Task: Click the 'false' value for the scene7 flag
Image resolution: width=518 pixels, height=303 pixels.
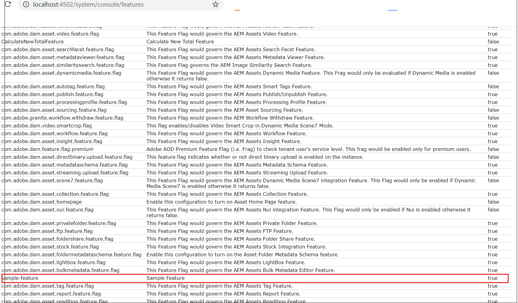Action: [493, 180]
